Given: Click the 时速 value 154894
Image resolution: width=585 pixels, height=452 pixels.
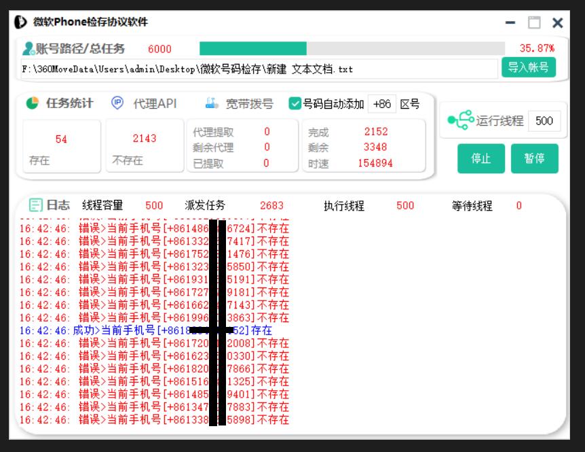Looking at the screenshot, I should [x=375, y=163].
